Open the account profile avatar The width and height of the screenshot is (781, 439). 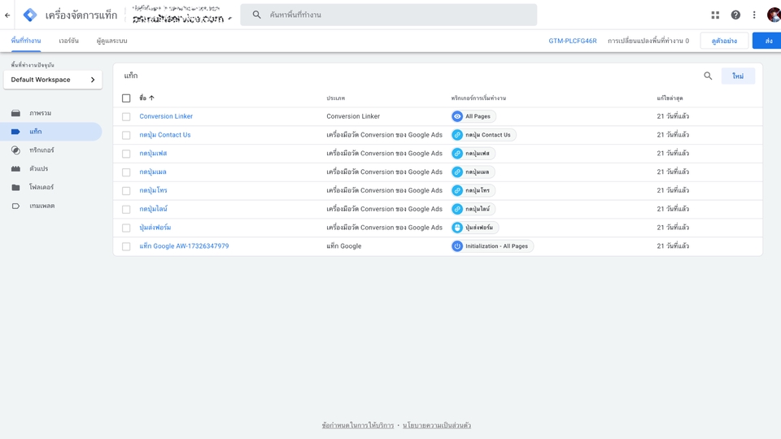774,15
